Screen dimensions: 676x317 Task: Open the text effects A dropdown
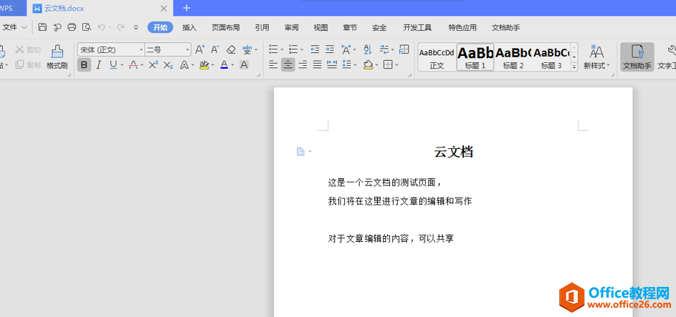click(192, 65)
